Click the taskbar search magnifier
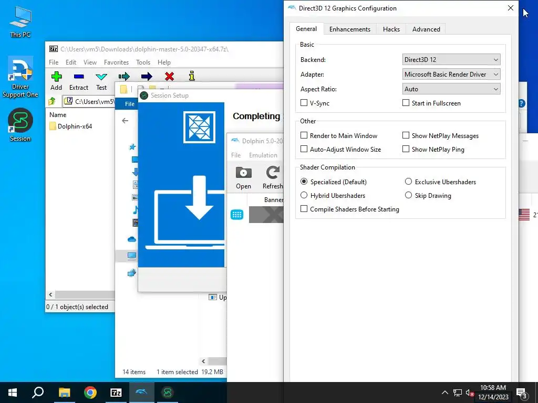This screenshot has width=538, height=403. [38, 393]
